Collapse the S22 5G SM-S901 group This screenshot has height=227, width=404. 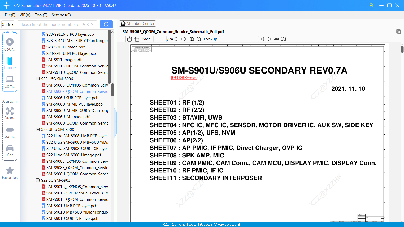coord(38,180)
